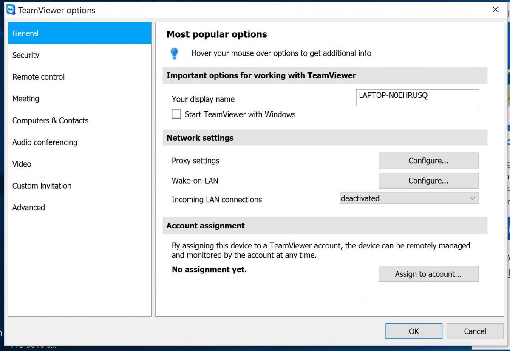Open the Incoming LAN connections dropdown

point(409,198)
